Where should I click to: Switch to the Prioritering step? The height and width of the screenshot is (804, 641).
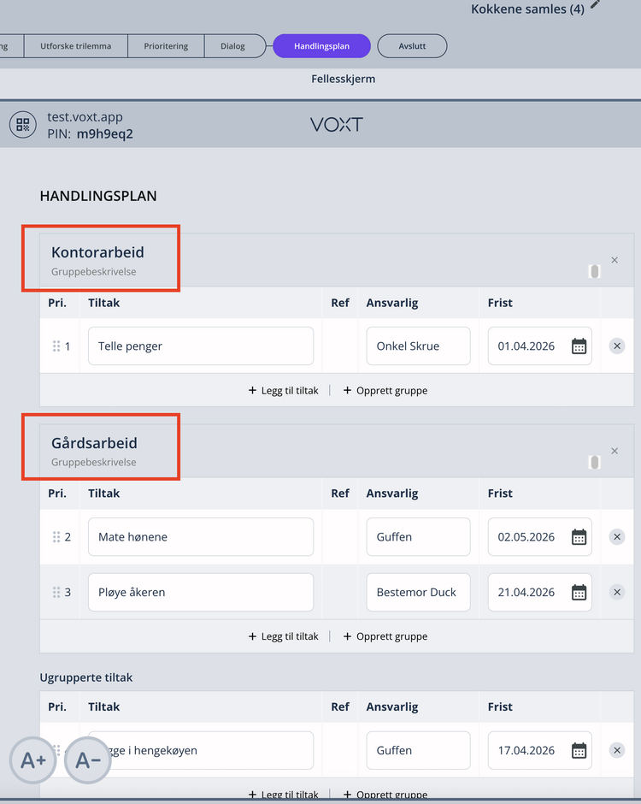coord(166,46)
